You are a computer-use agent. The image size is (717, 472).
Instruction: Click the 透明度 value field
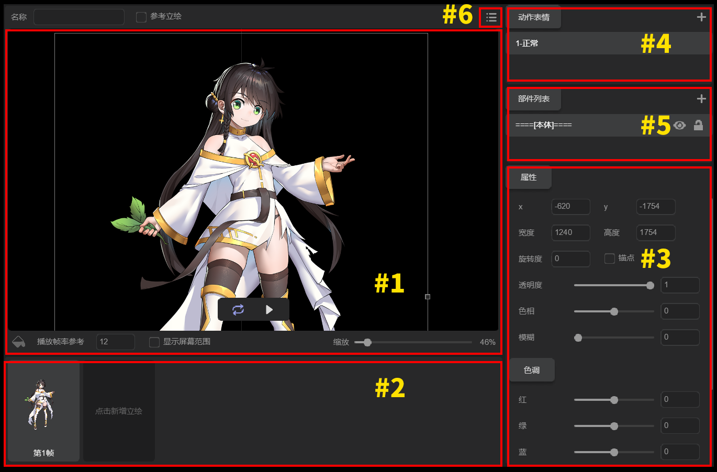click(680, 285)
